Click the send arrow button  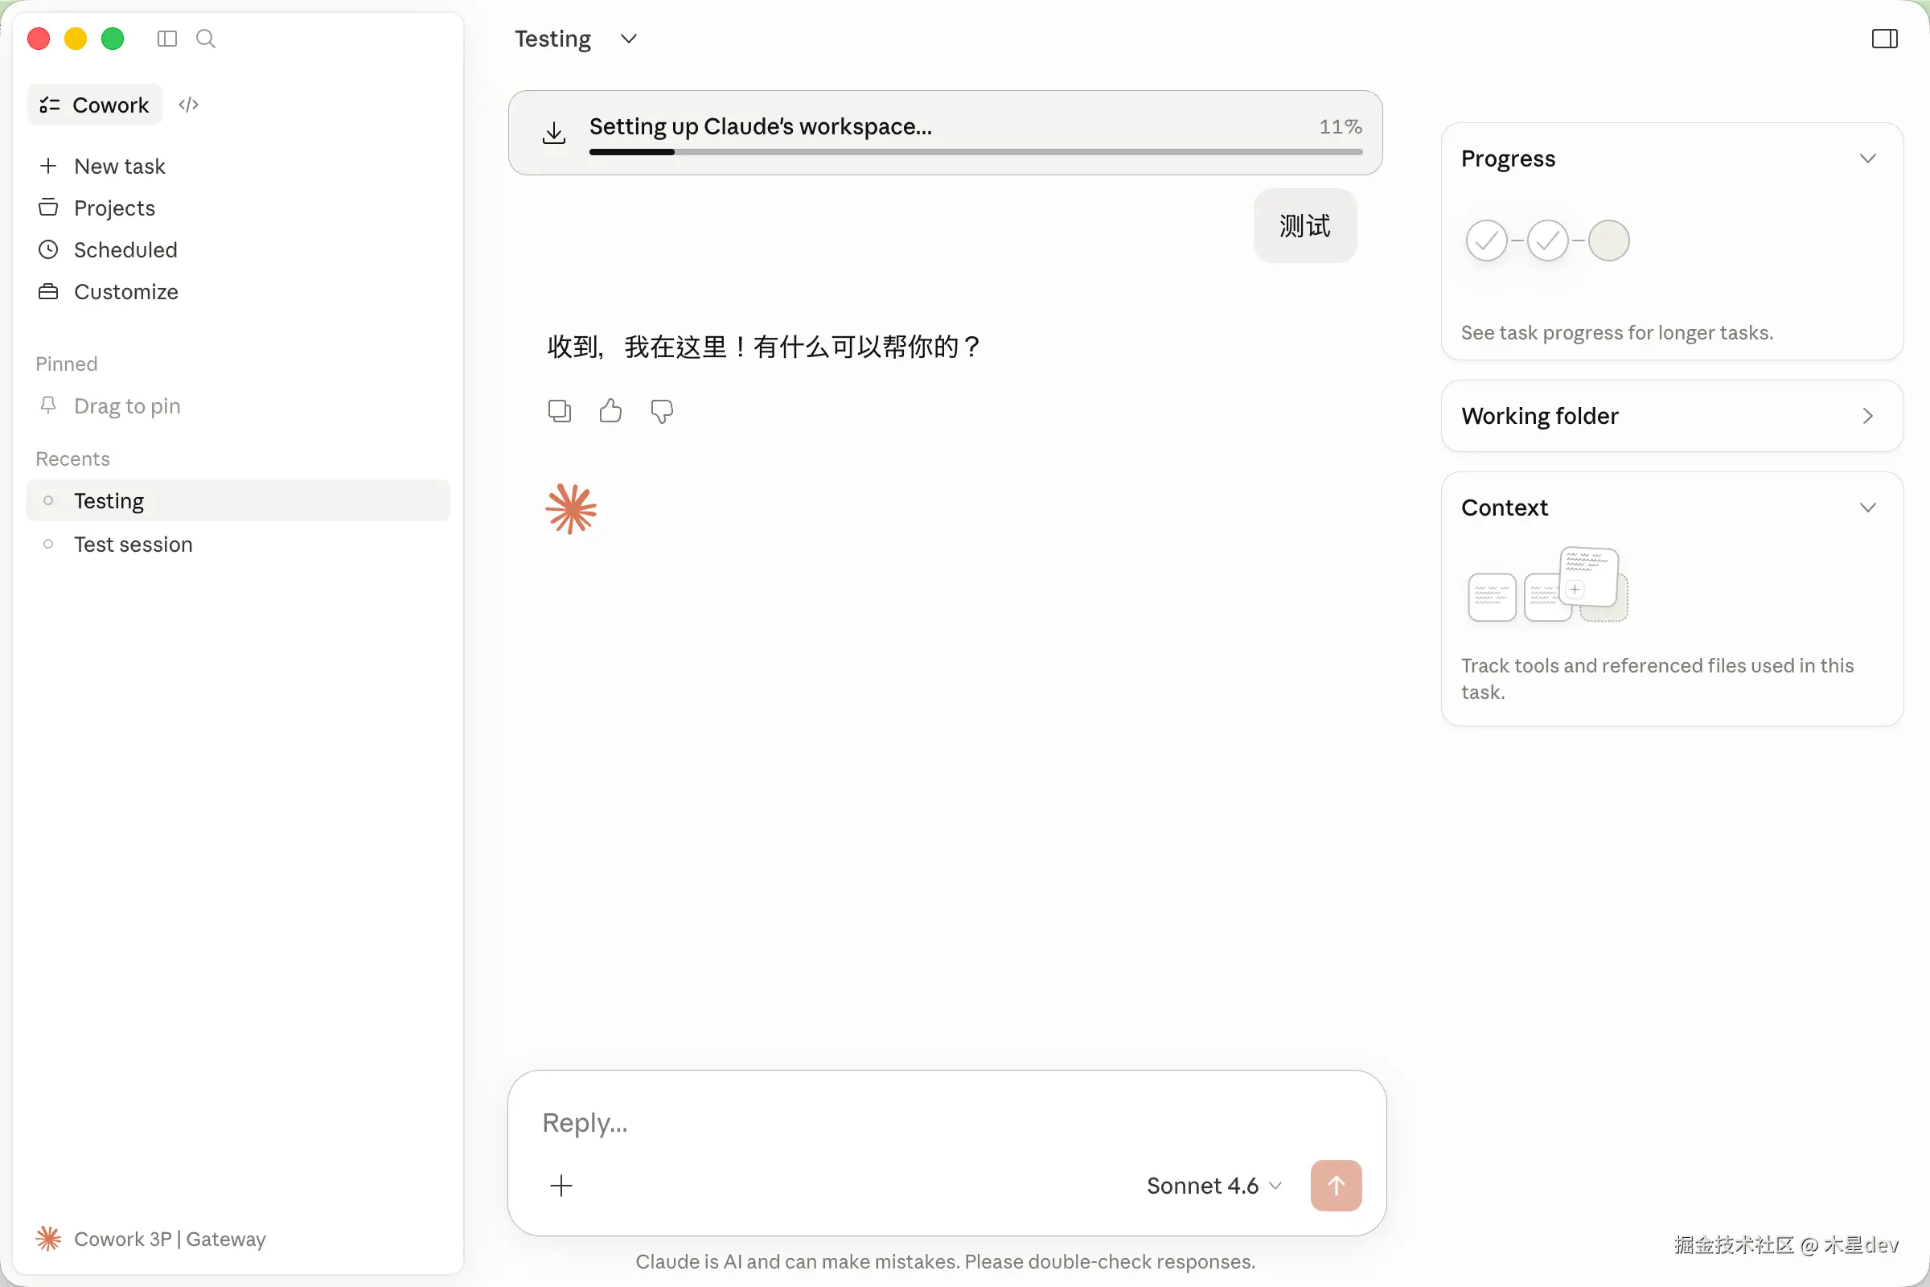[1336, 1185]
